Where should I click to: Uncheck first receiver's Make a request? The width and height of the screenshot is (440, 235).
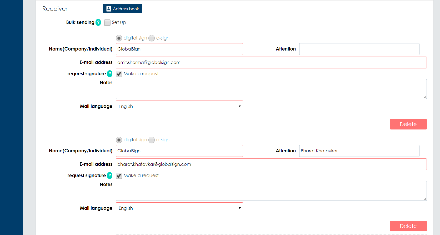[x=119, y=74]
